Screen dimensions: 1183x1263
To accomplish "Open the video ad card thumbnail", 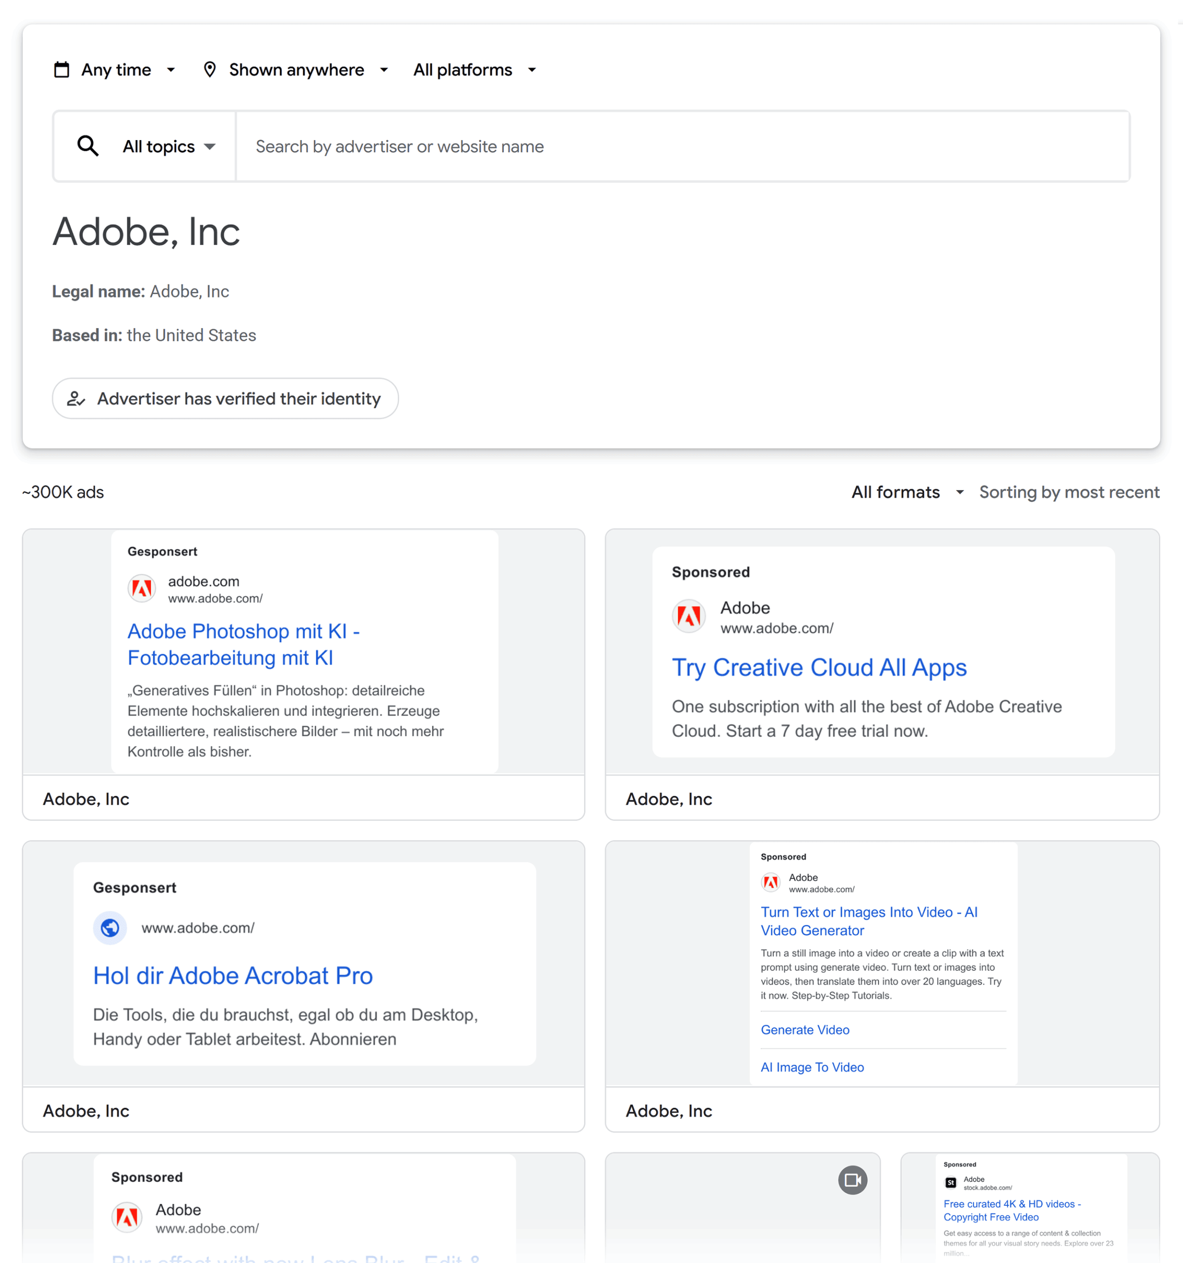I will coord(742,1207).
